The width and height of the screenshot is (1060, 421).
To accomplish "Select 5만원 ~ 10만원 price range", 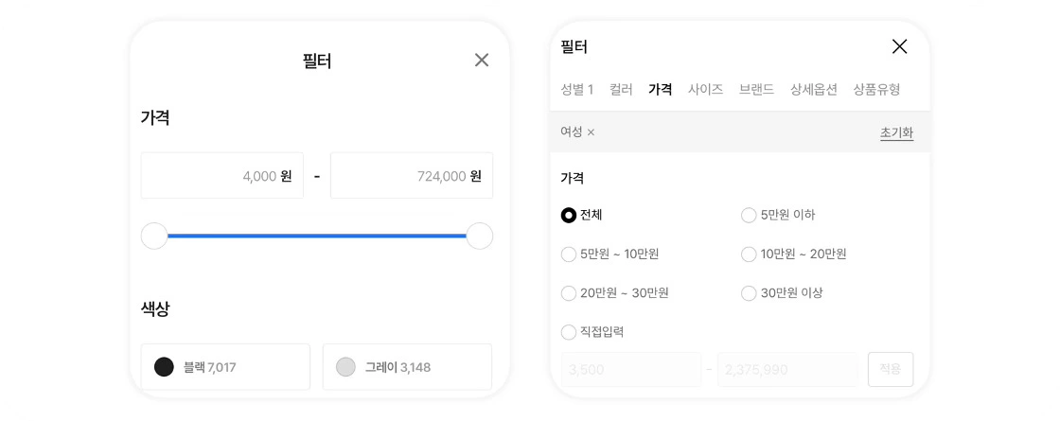I will [x=569, y=254].
